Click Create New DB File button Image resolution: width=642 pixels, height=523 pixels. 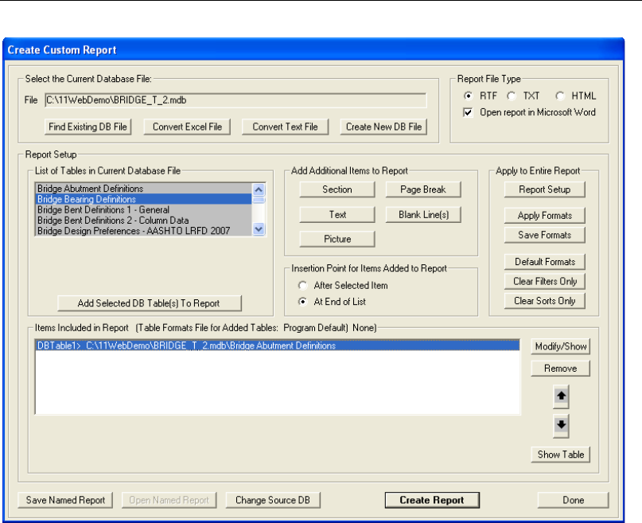coord(383,127)
